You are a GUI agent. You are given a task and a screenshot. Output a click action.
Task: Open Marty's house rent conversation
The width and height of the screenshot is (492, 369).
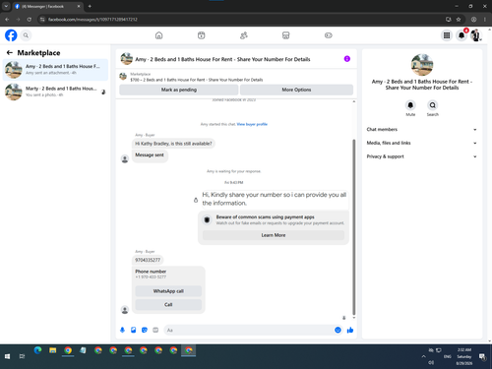(55, 92)
